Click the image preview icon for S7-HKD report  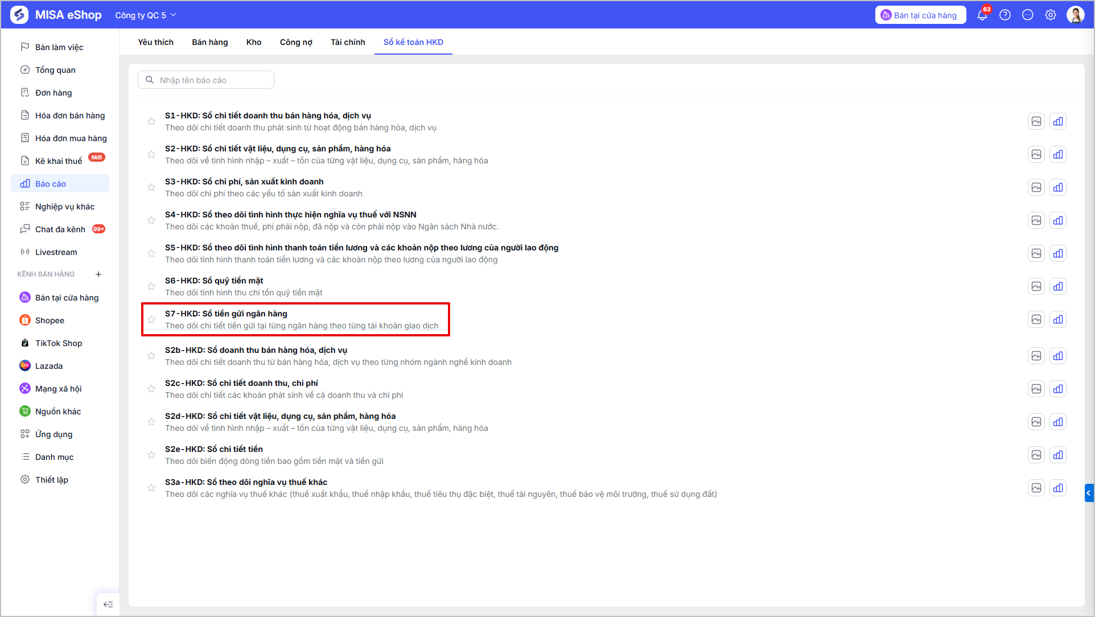pos(1036,319)
